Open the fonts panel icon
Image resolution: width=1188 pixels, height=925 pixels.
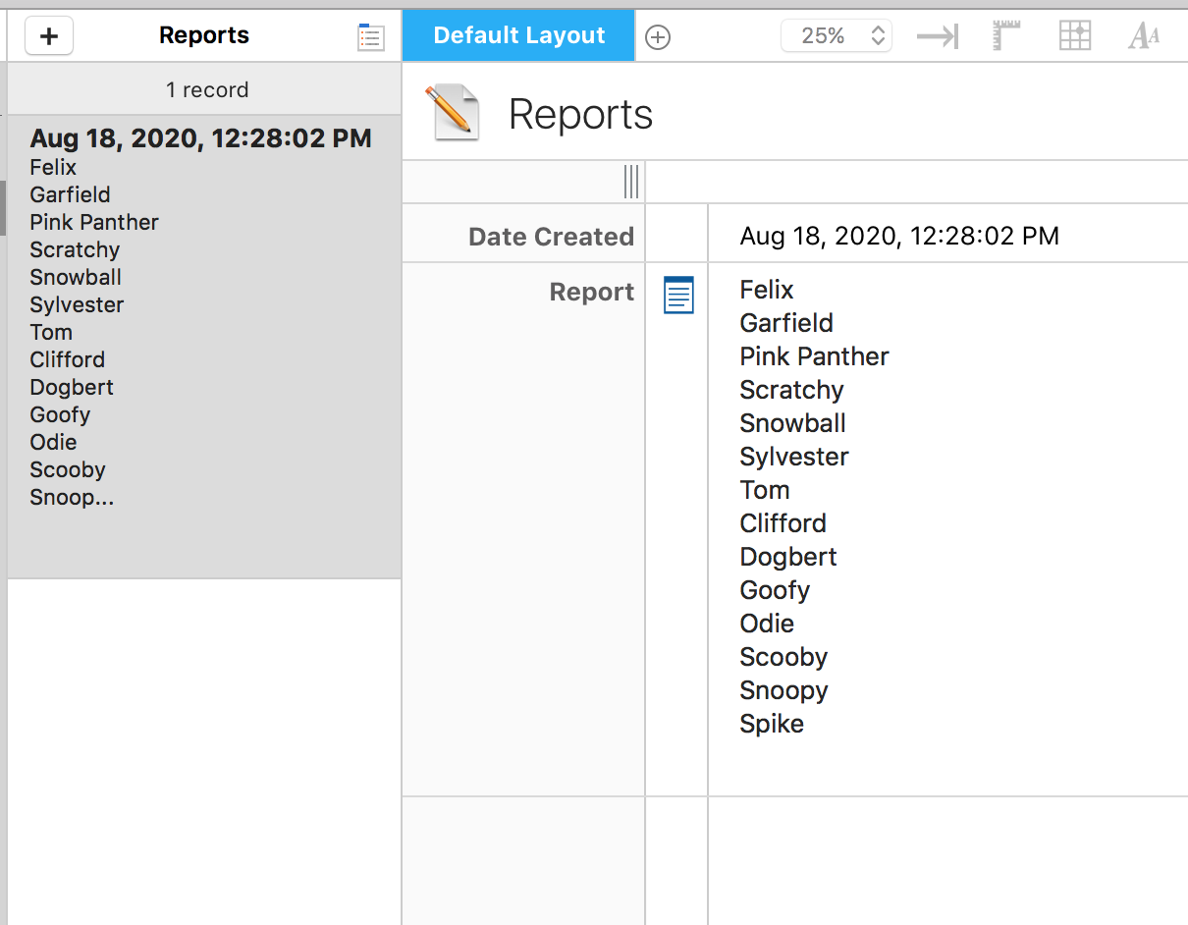click(x=1144, y=37)
